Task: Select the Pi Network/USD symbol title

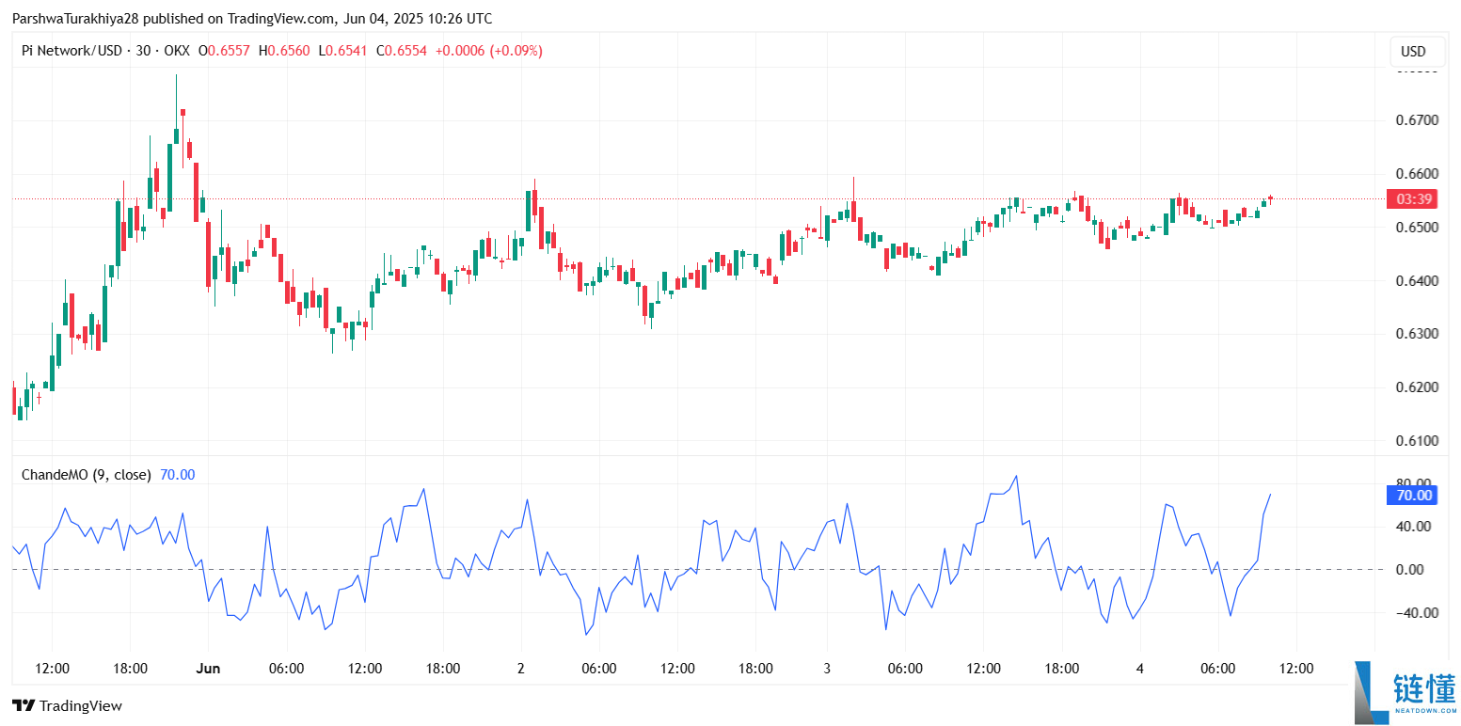Action: tap(71, 51)
